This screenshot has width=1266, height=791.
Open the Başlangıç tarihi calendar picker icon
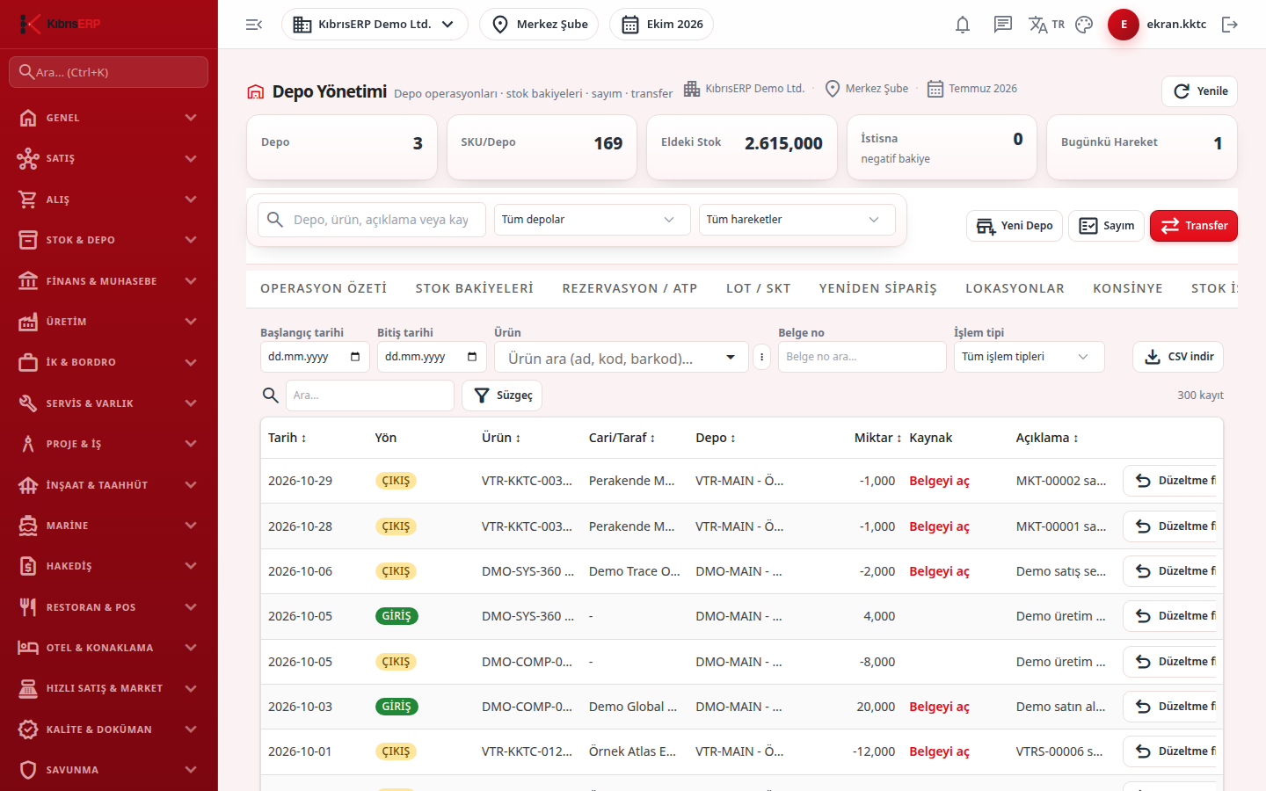click(355, 357)
